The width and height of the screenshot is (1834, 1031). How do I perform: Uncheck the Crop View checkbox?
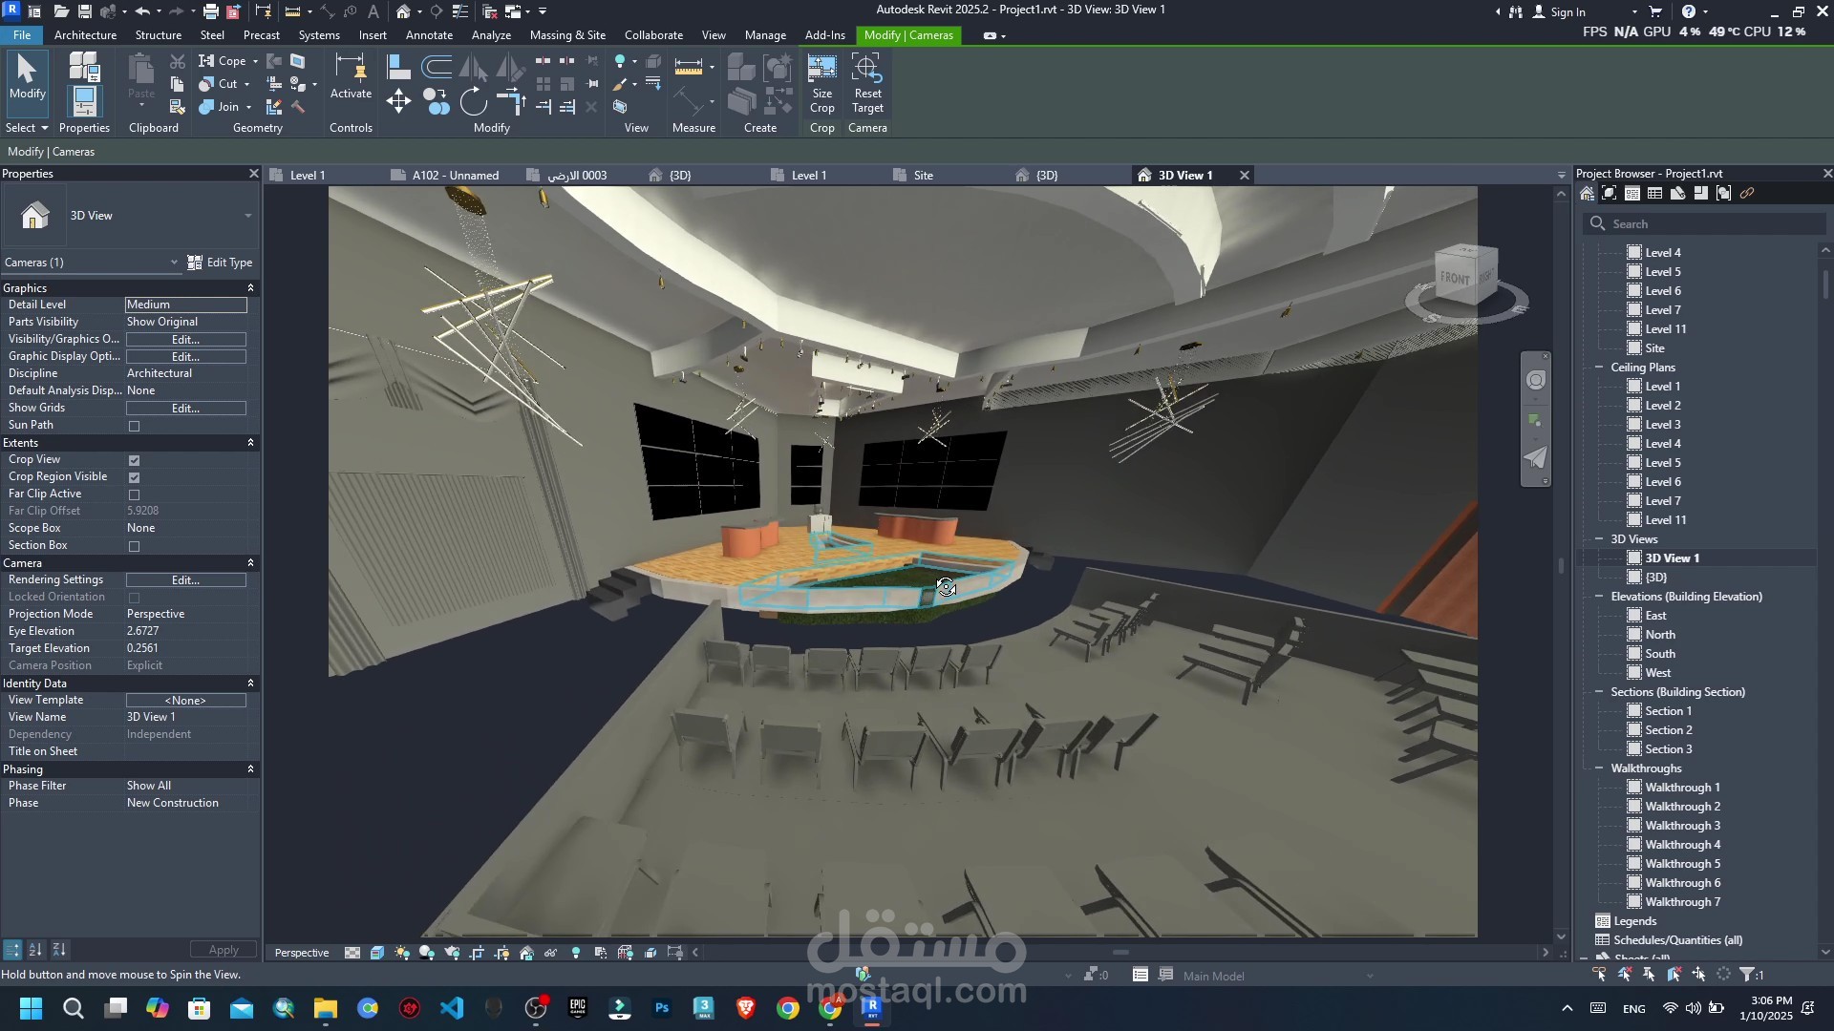134,460
